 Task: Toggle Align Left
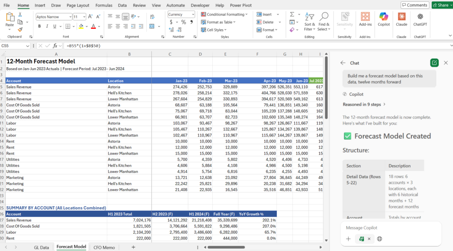click(110, 26)
